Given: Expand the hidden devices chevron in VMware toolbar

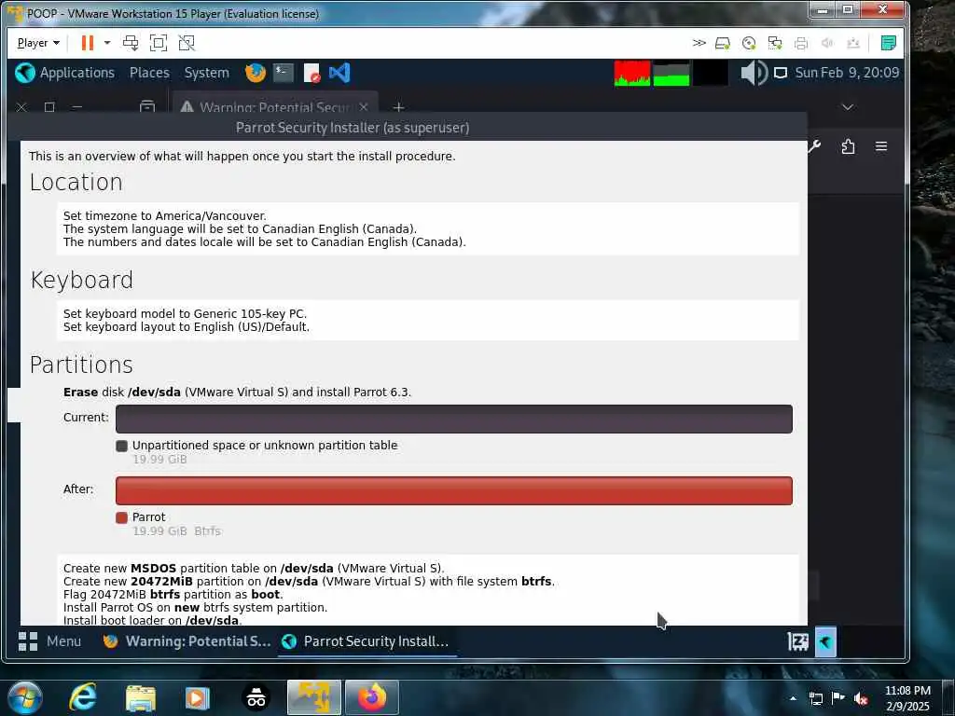Looking at the screenshot, I should [699, 43].
